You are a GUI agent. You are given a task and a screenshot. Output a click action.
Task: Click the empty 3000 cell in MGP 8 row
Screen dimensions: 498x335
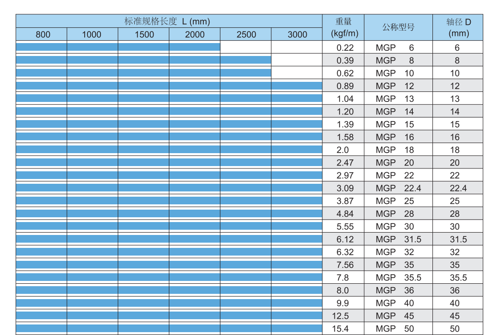pos(297,60)
